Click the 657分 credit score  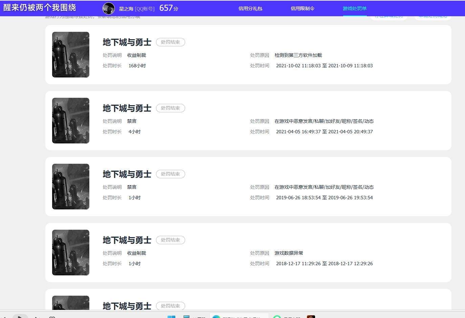pos(169,8)
